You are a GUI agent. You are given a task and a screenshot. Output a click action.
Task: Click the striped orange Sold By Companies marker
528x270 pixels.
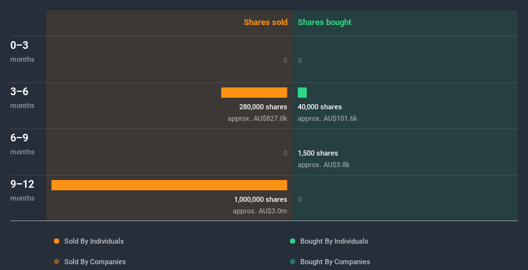pos(57,262)
